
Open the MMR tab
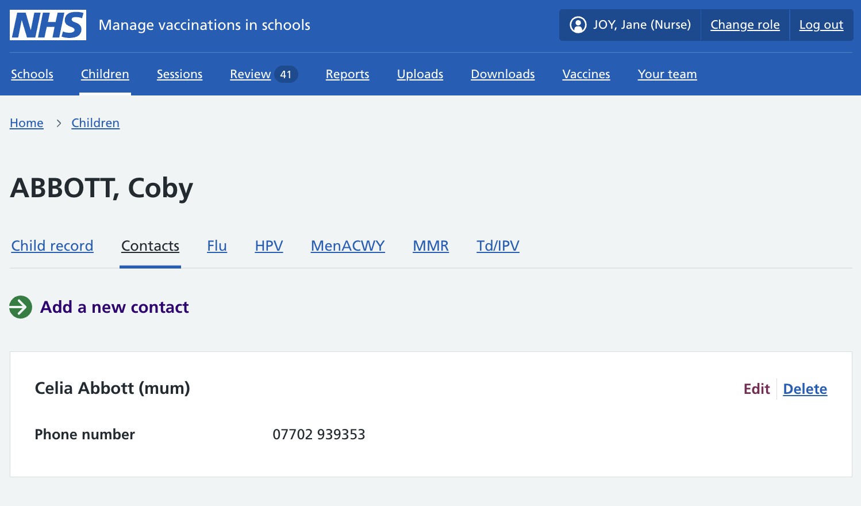pos(430,246)
